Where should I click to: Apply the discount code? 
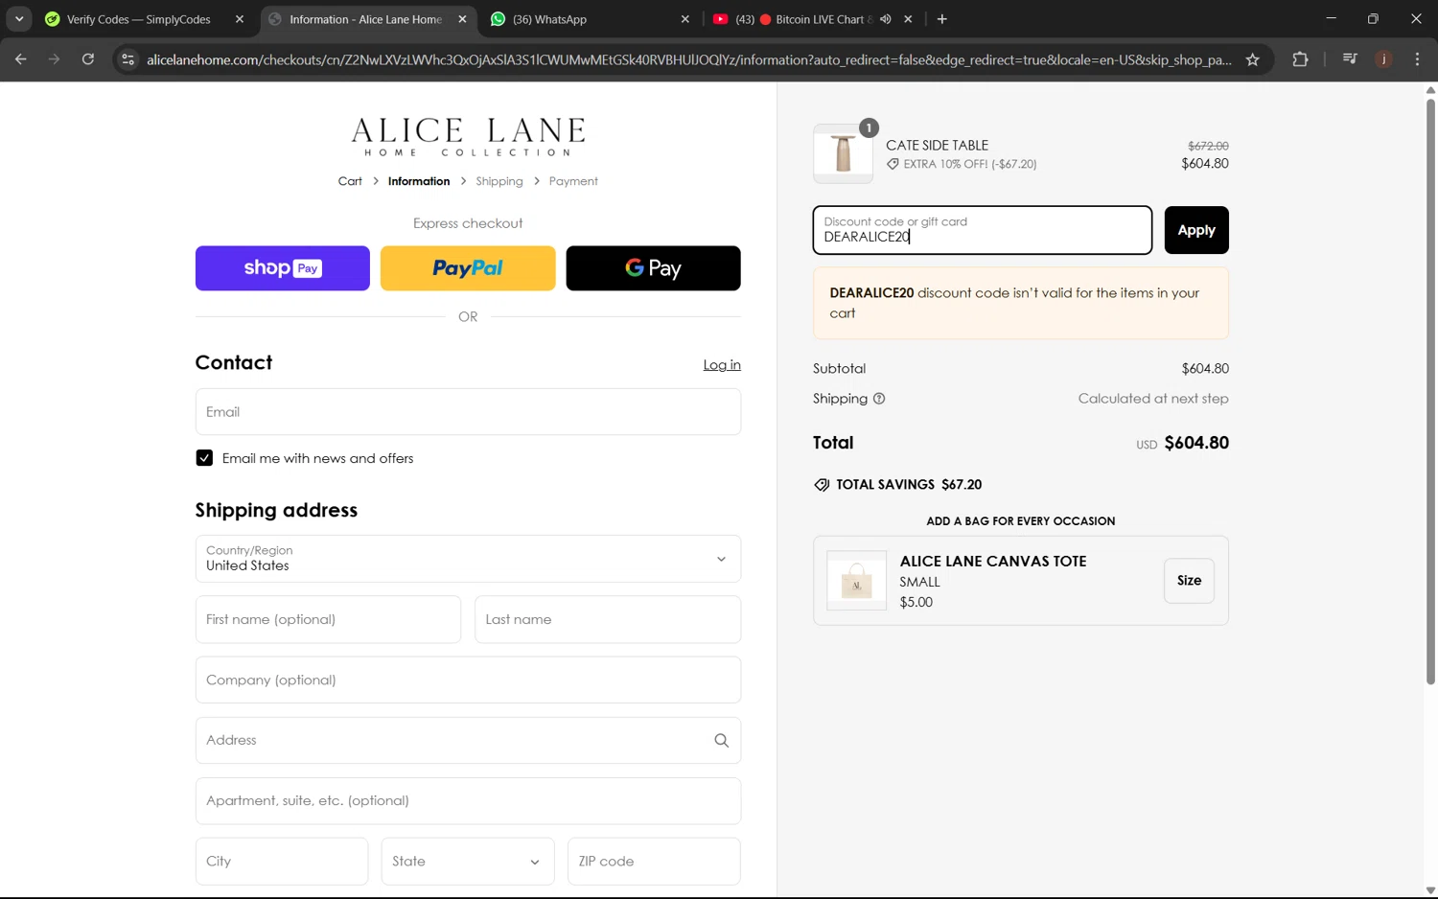1196,230
